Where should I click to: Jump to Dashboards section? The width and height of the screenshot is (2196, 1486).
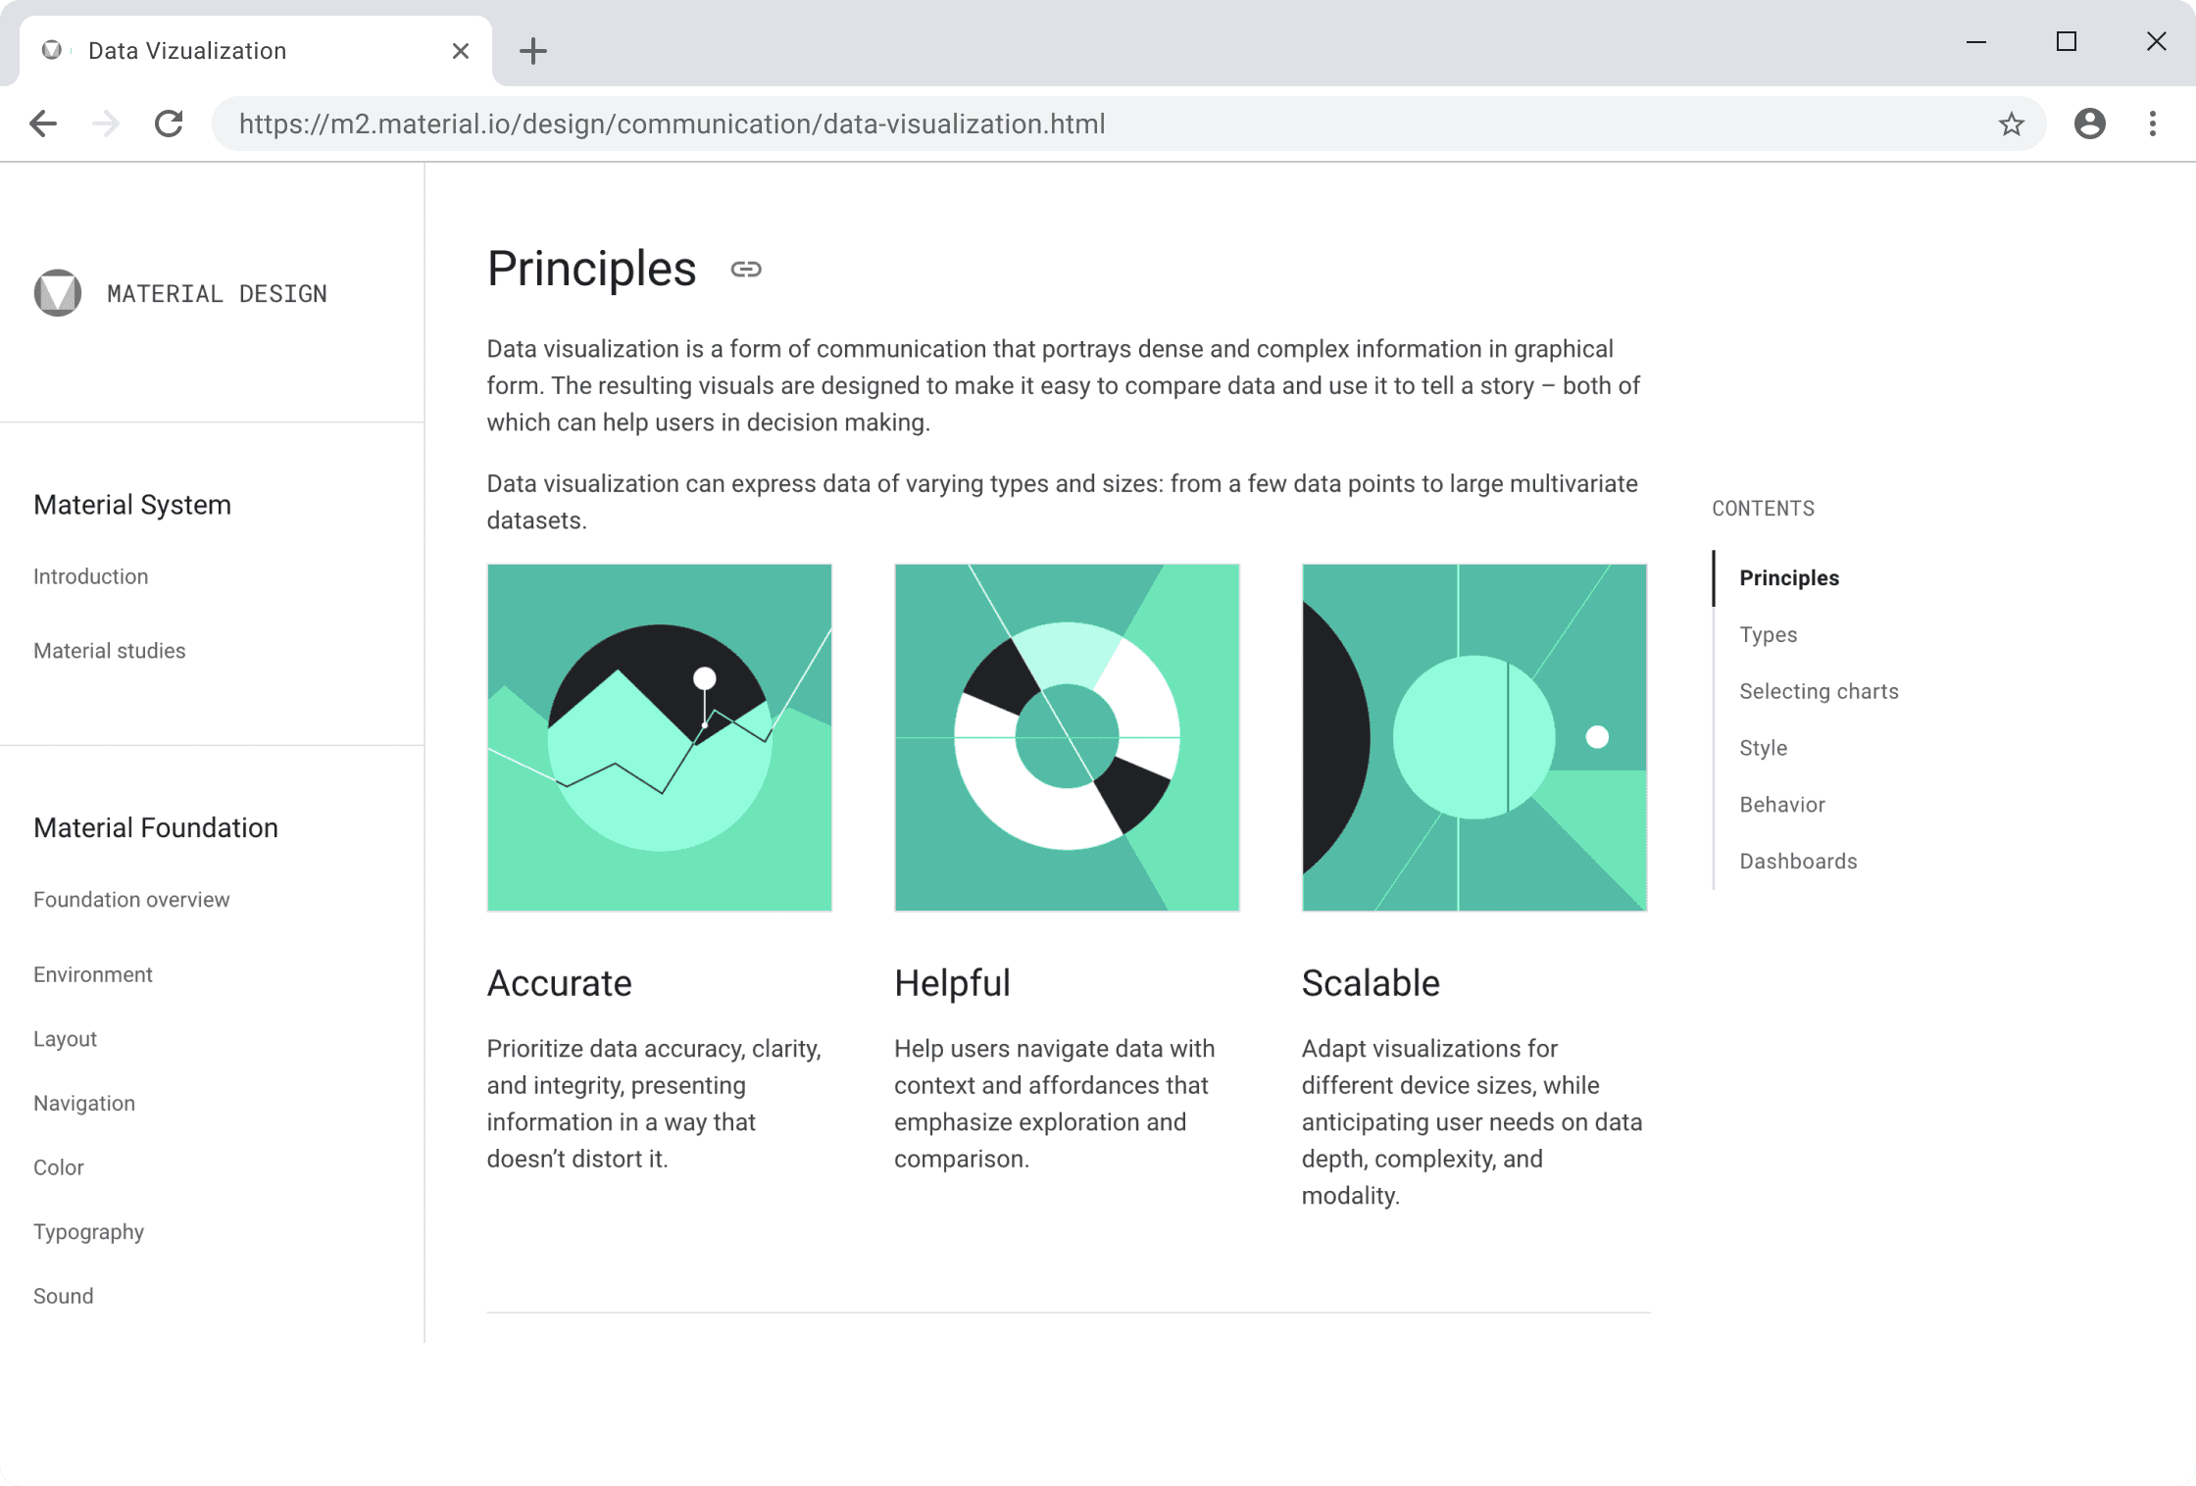(1798, 861)
